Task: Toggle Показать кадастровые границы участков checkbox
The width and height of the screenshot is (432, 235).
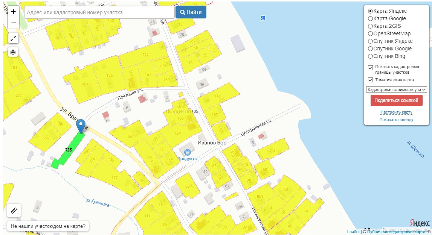Action: 371,68
